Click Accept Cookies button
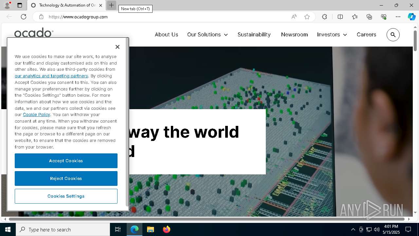Image resolution: width=419 pixels, height=236 pixels. (x=66, y=161)
